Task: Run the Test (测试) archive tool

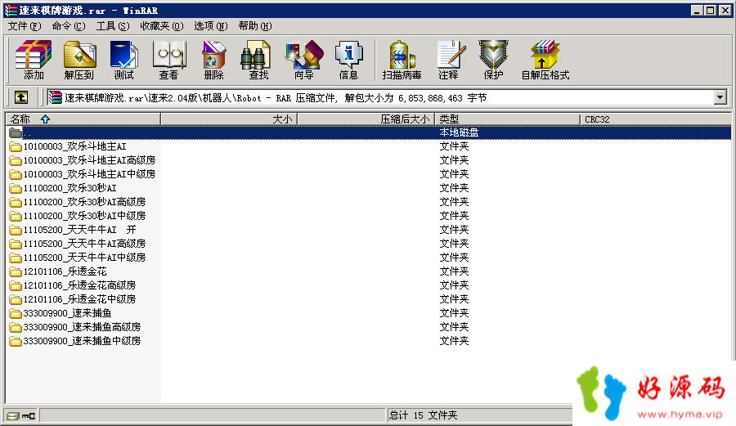Action: coord(124,60)
